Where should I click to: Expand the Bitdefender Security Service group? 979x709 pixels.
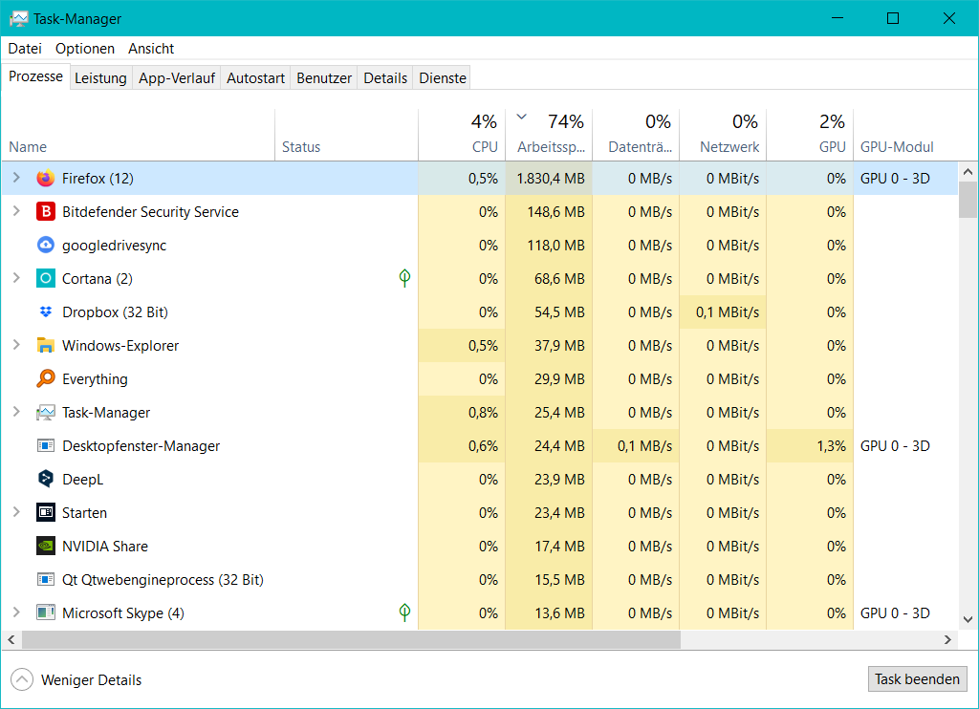(16, 211)
